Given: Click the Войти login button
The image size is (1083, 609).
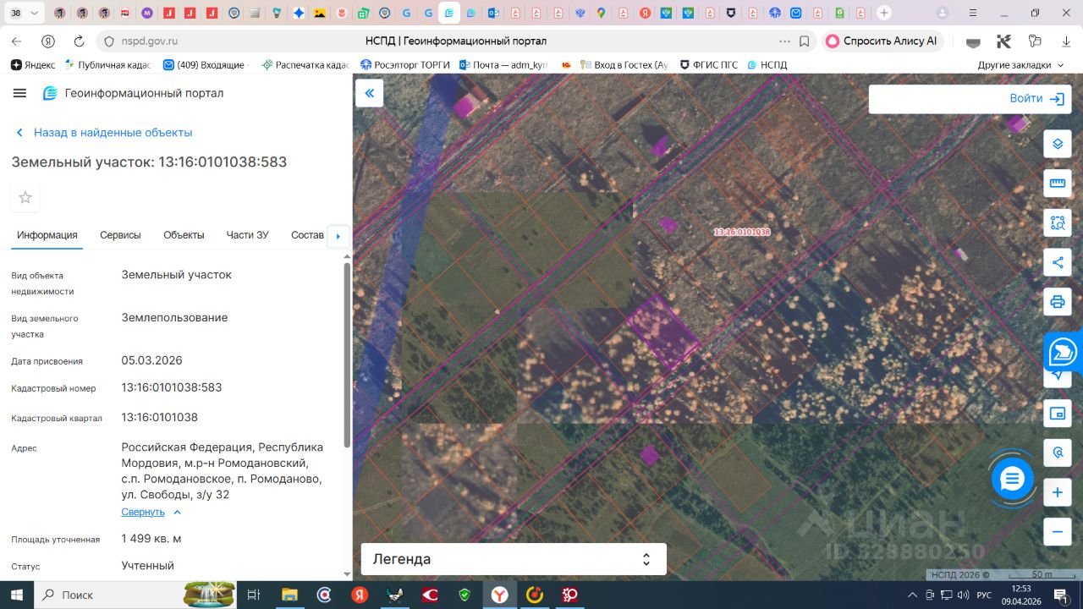Looking at the screenshot, I should (x=1036, y=99).
